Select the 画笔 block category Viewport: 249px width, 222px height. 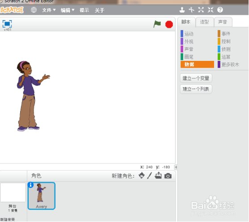(197, 57)
